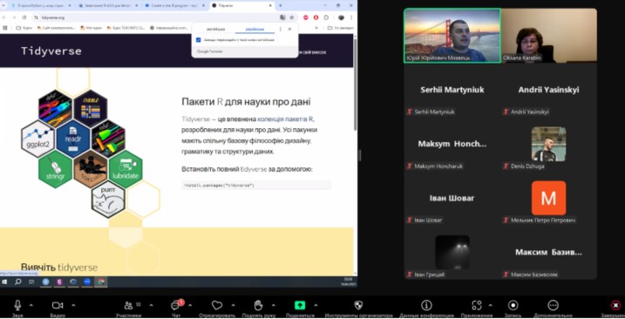Select Serhii Martyniuk participant tile
Viewport: 625px width, 319px height.
452,90
